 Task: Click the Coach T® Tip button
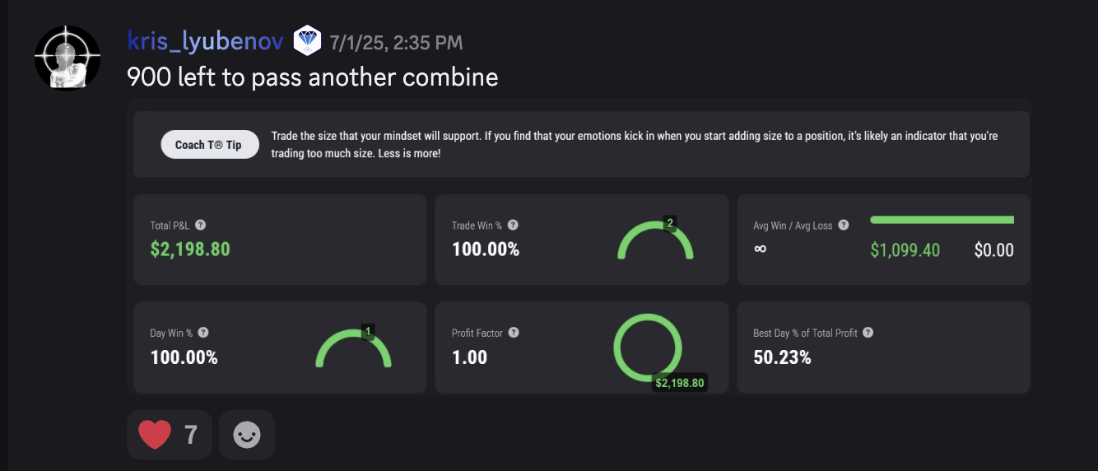pos(209,145)
